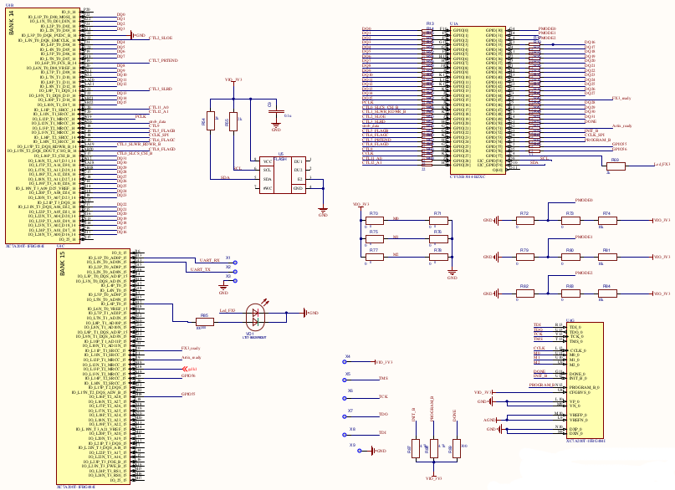The image size is (675, 490).
Task: Click the VIO_3V3 symbol above R65
Action: point(233,80)
